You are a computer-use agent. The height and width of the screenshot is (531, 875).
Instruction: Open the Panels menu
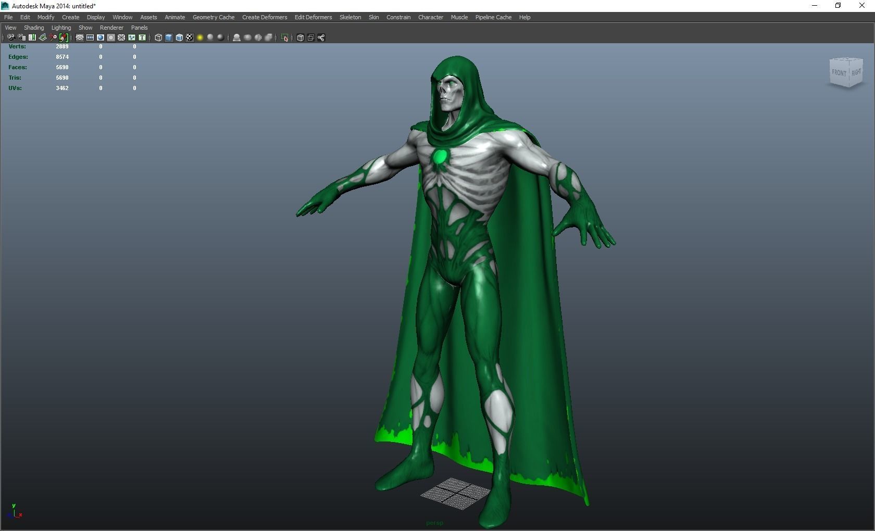click(x=139, y=28)
